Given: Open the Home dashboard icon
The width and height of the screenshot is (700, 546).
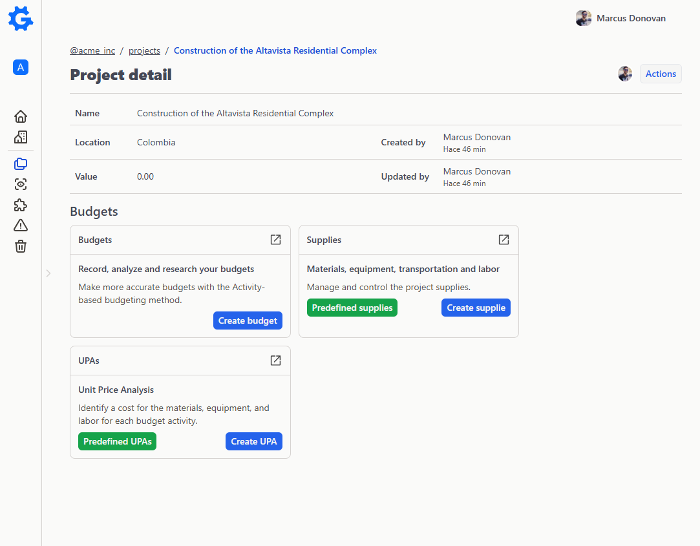Looking at the screenshot, I should point(20,116).
